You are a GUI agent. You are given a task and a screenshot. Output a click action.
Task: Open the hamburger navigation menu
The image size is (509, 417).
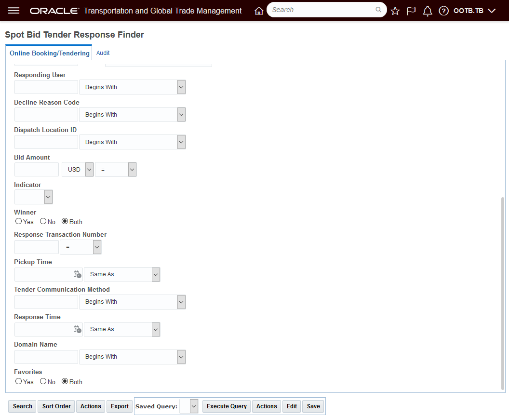click(13, 11)
